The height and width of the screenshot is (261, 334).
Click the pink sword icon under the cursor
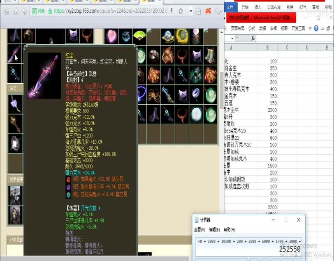14,54
